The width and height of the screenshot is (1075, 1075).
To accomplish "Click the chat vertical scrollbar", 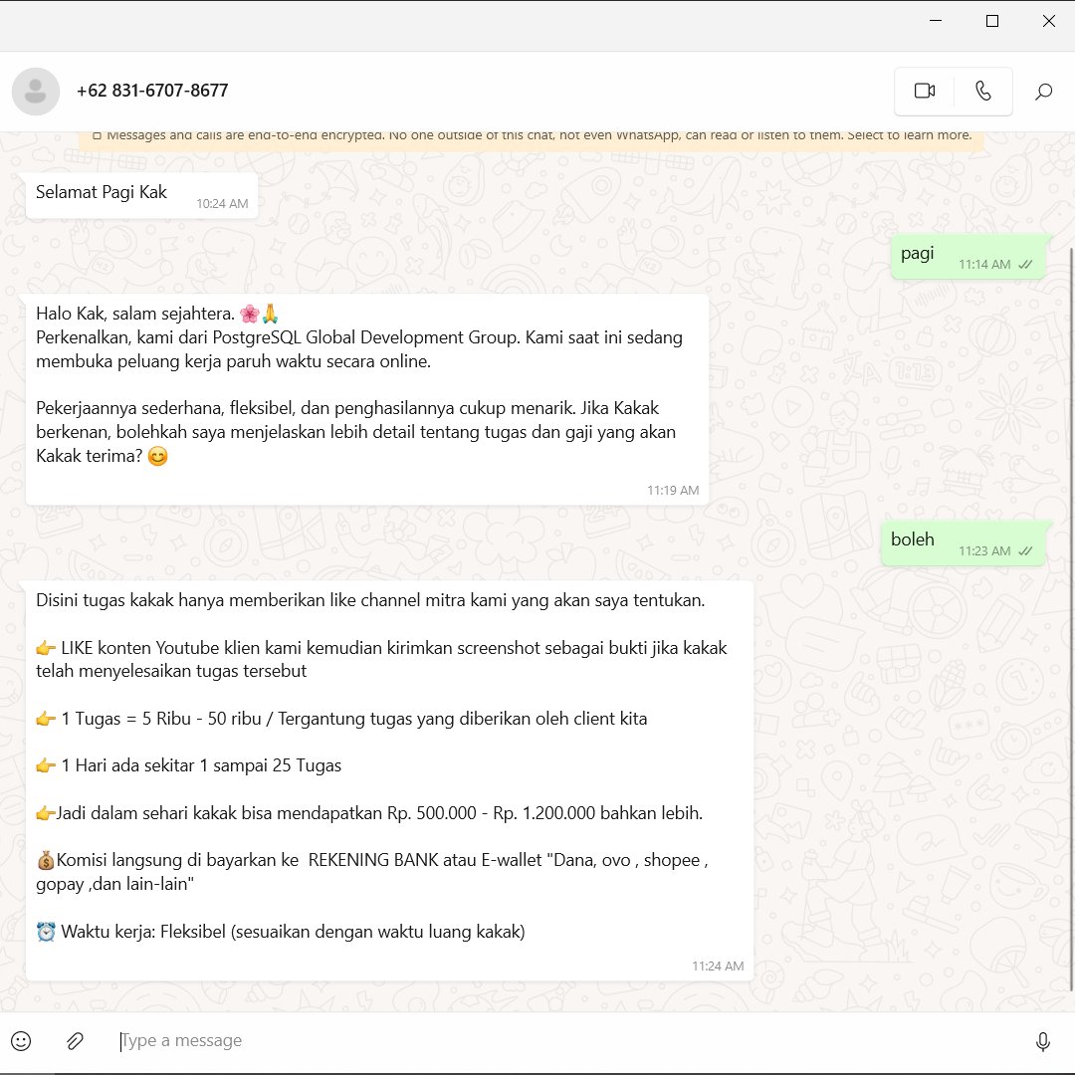I will (x=1072, y=620).
